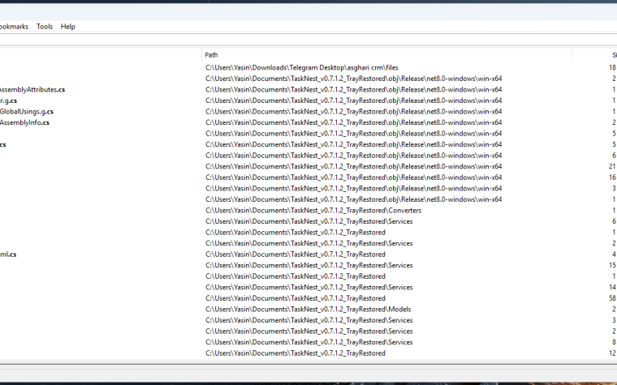Click the path cell in the AssemblyAttributes.cs row

353,90
